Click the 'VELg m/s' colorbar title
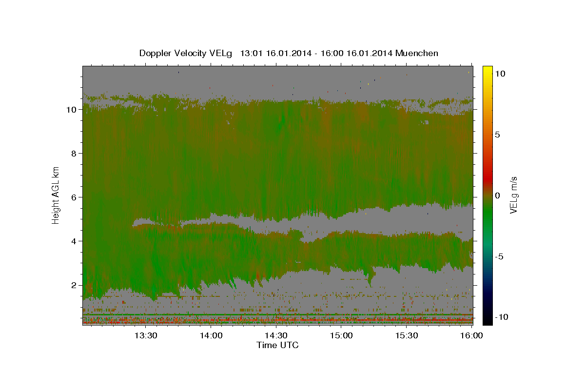The width and height of the screenshot is (585, 390). [x=513, y=195]
